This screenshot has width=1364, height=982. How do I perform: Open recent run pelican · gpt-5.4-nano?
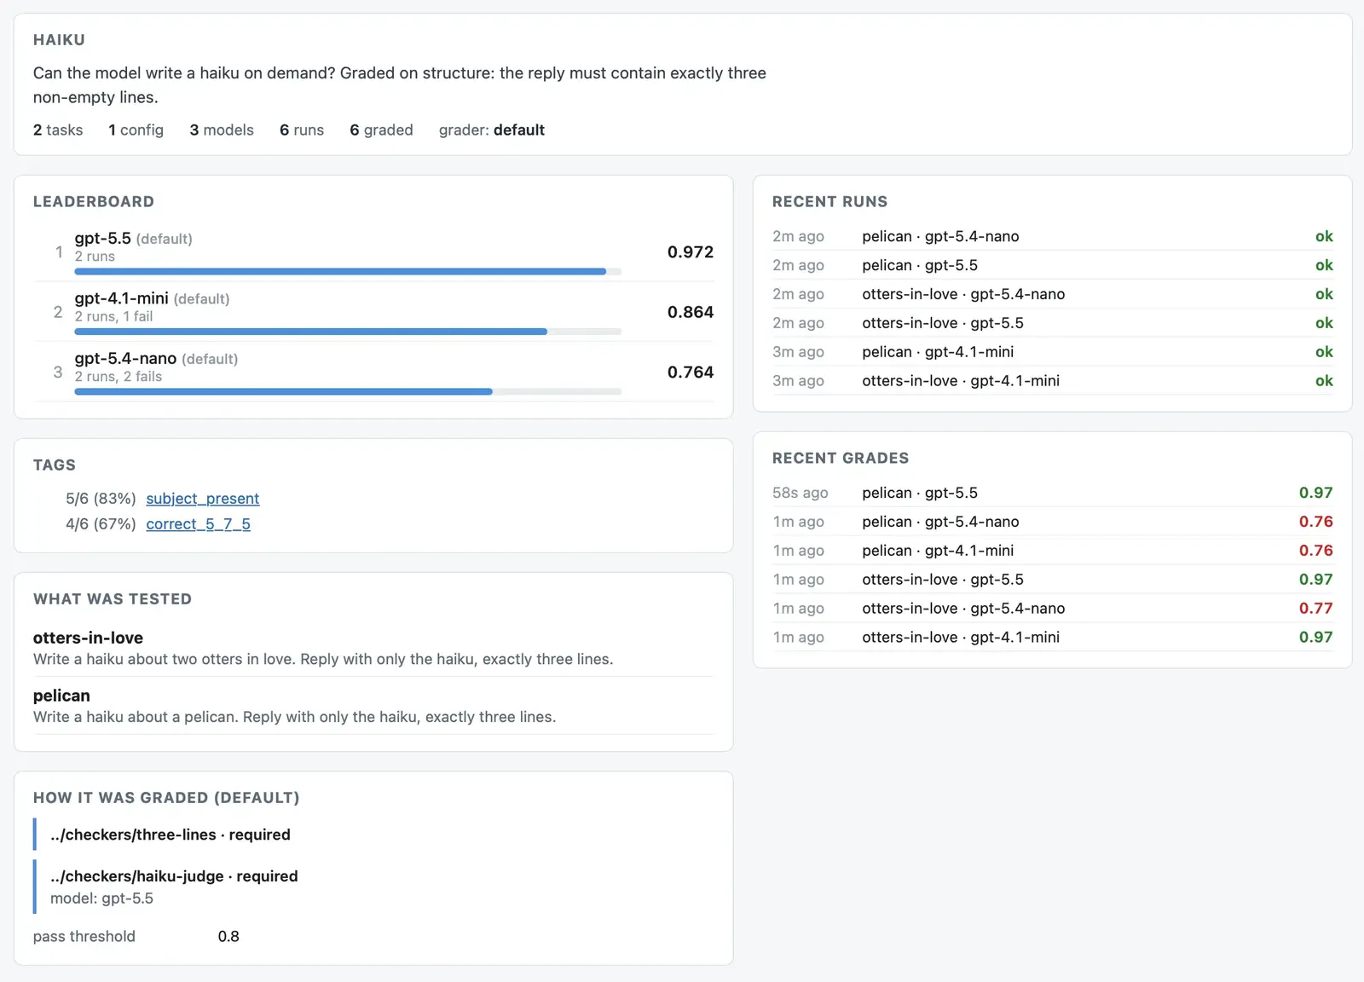(1053, 236)
